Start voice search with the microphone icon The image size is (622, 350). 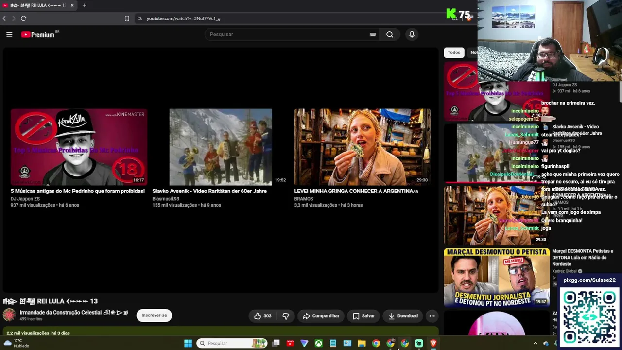[412, 35]
